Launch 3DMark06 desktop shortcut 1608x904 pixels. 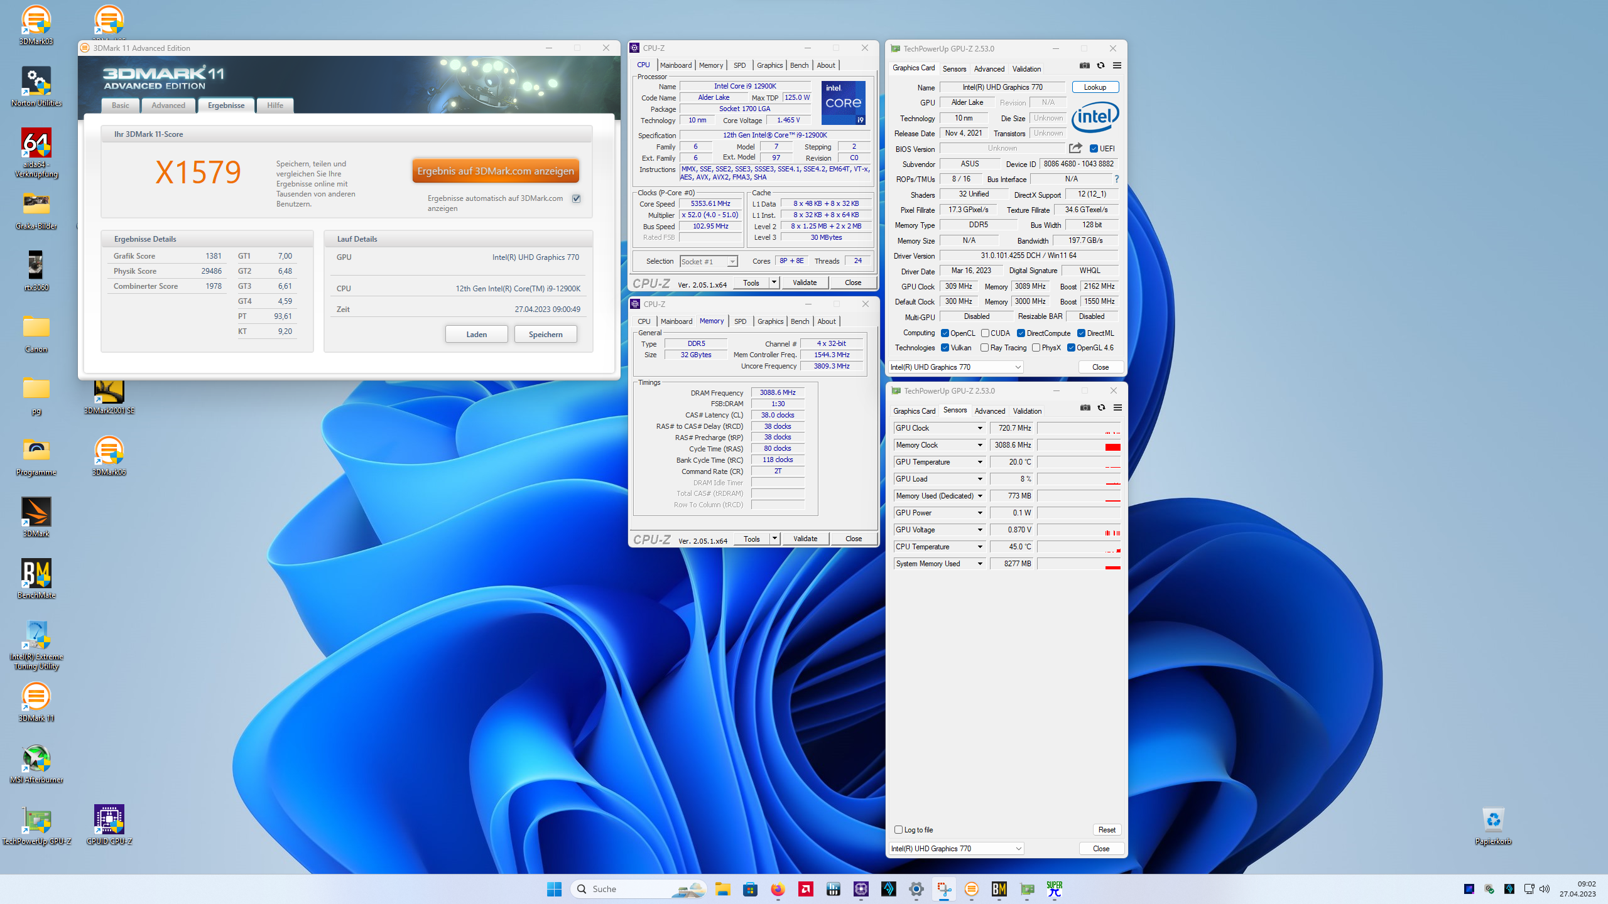tap(109, 456)
